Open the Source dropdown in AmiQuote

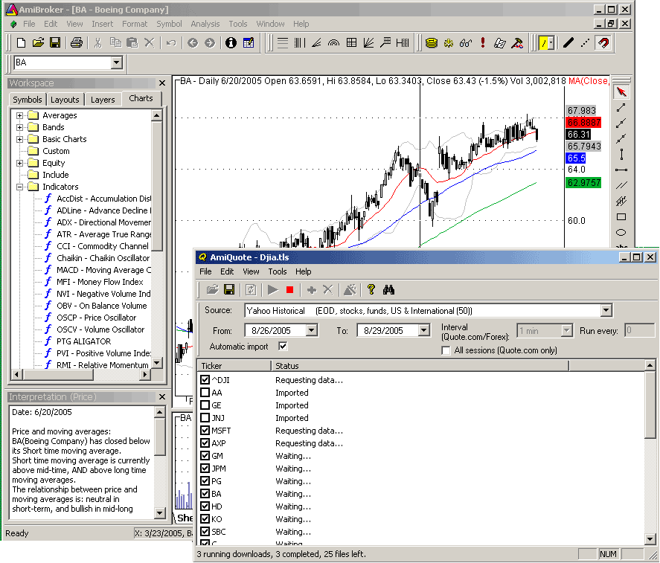[x=606, y=311]
